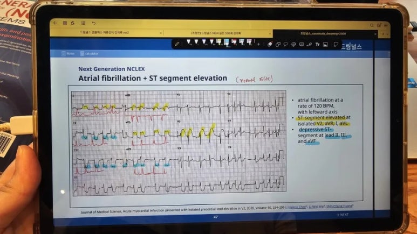Select the shapes tool
The width and height of the screenshot is (417, 234).
(x=278, y=45)
